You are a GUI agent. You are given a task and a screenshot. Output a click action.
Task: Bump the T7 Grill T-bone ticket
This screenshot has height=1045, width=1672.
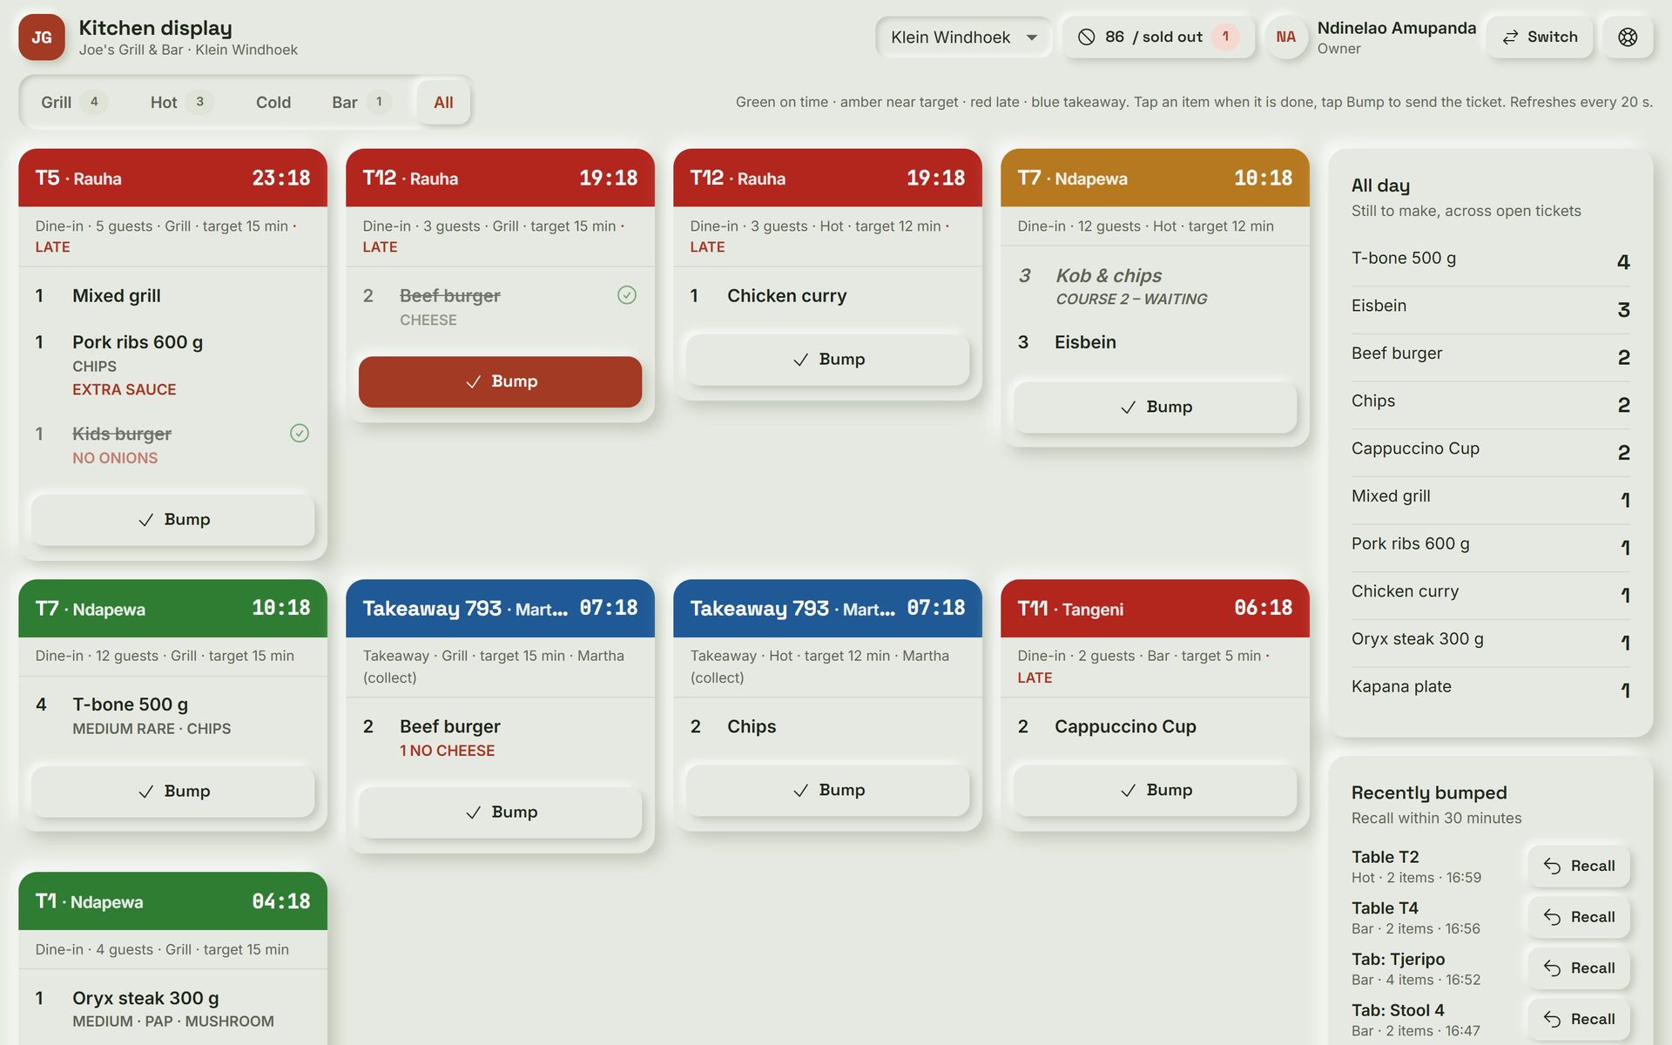(172, 792)
